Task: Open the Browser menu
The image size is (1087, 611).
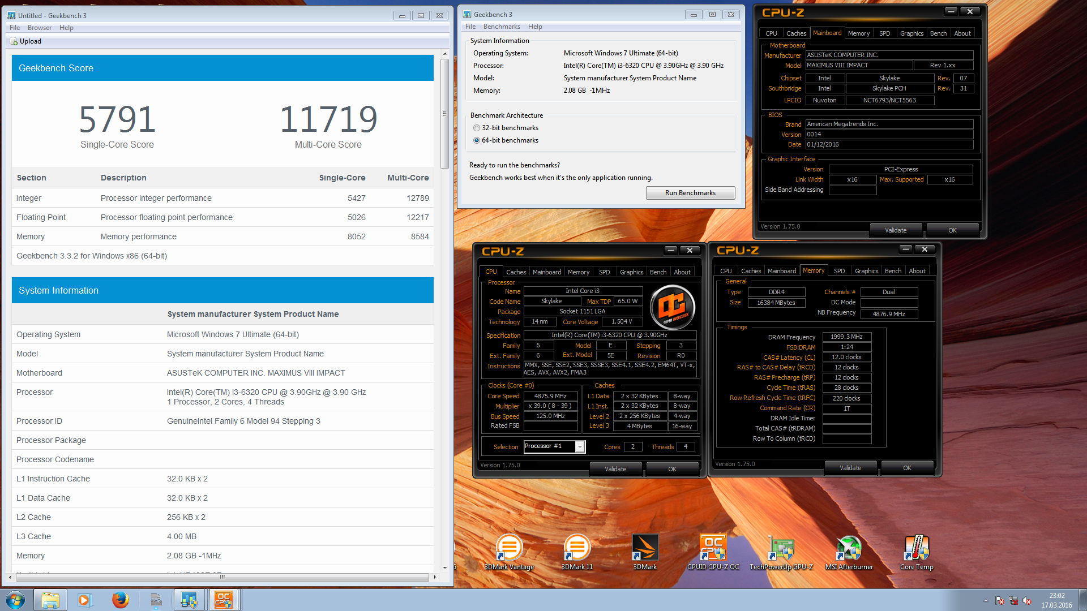Action: [x=40, y=28]
